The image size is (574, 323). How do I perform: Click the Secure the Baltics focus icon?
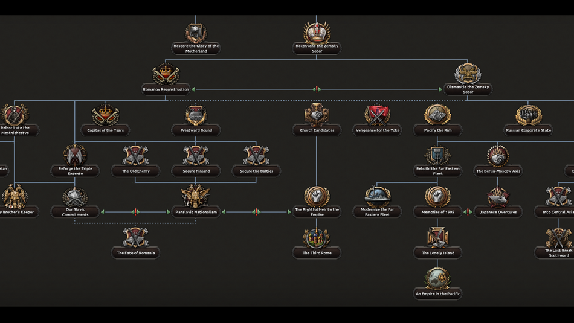point(256,156)
